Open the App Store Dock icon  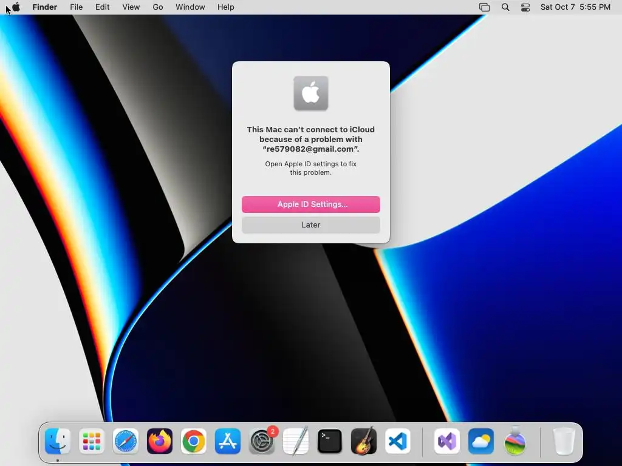(x=228, y=441)
